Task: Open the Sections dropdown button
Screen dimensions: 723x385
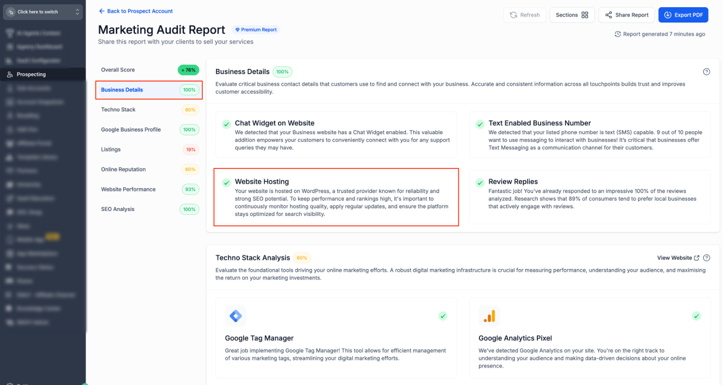Action: [x=572, y=15]
